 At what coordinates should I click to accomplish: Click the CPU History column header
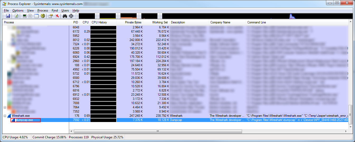pyautogui.click(x=103, y=22)
